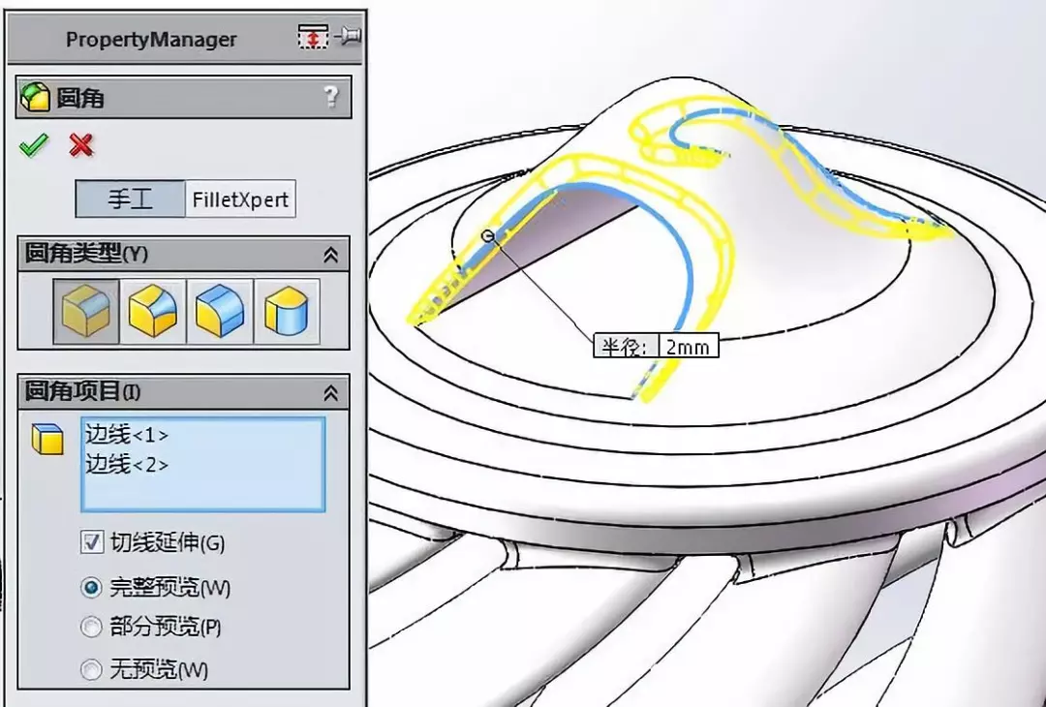Choose the variable radius fillet type icon

153,312
